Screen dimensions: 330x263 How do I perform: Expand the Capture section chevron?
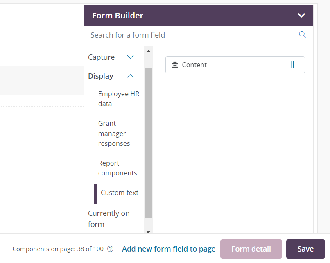point(130,57)
